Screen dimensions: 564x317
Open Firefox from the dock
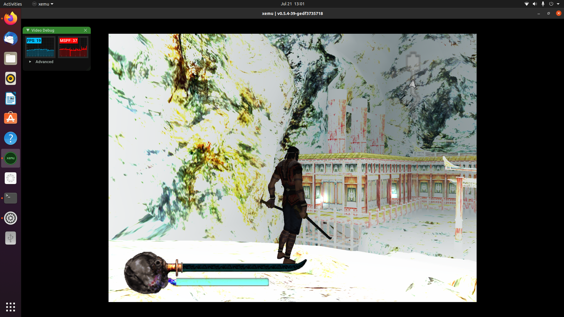pos(10,18)
